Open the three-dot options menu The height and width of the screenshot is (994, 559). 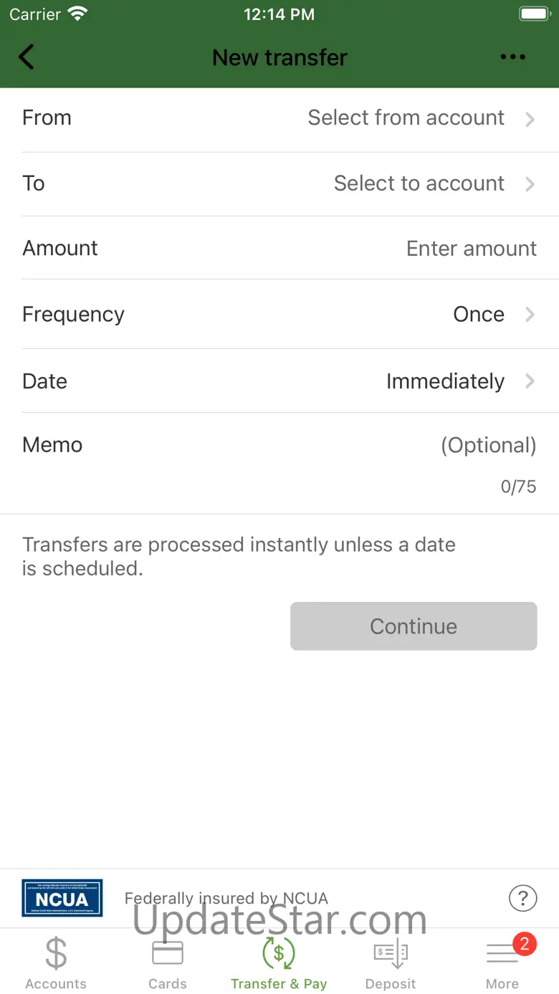pos(512,57)
